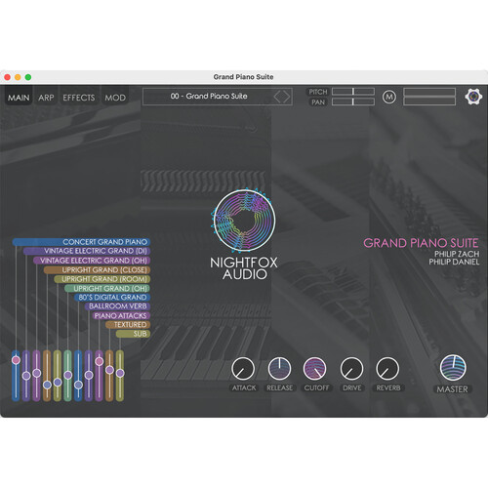Screen dimensions: 488x488
Task: Click the RELEASE knob
Action: (x=279, y=369)
